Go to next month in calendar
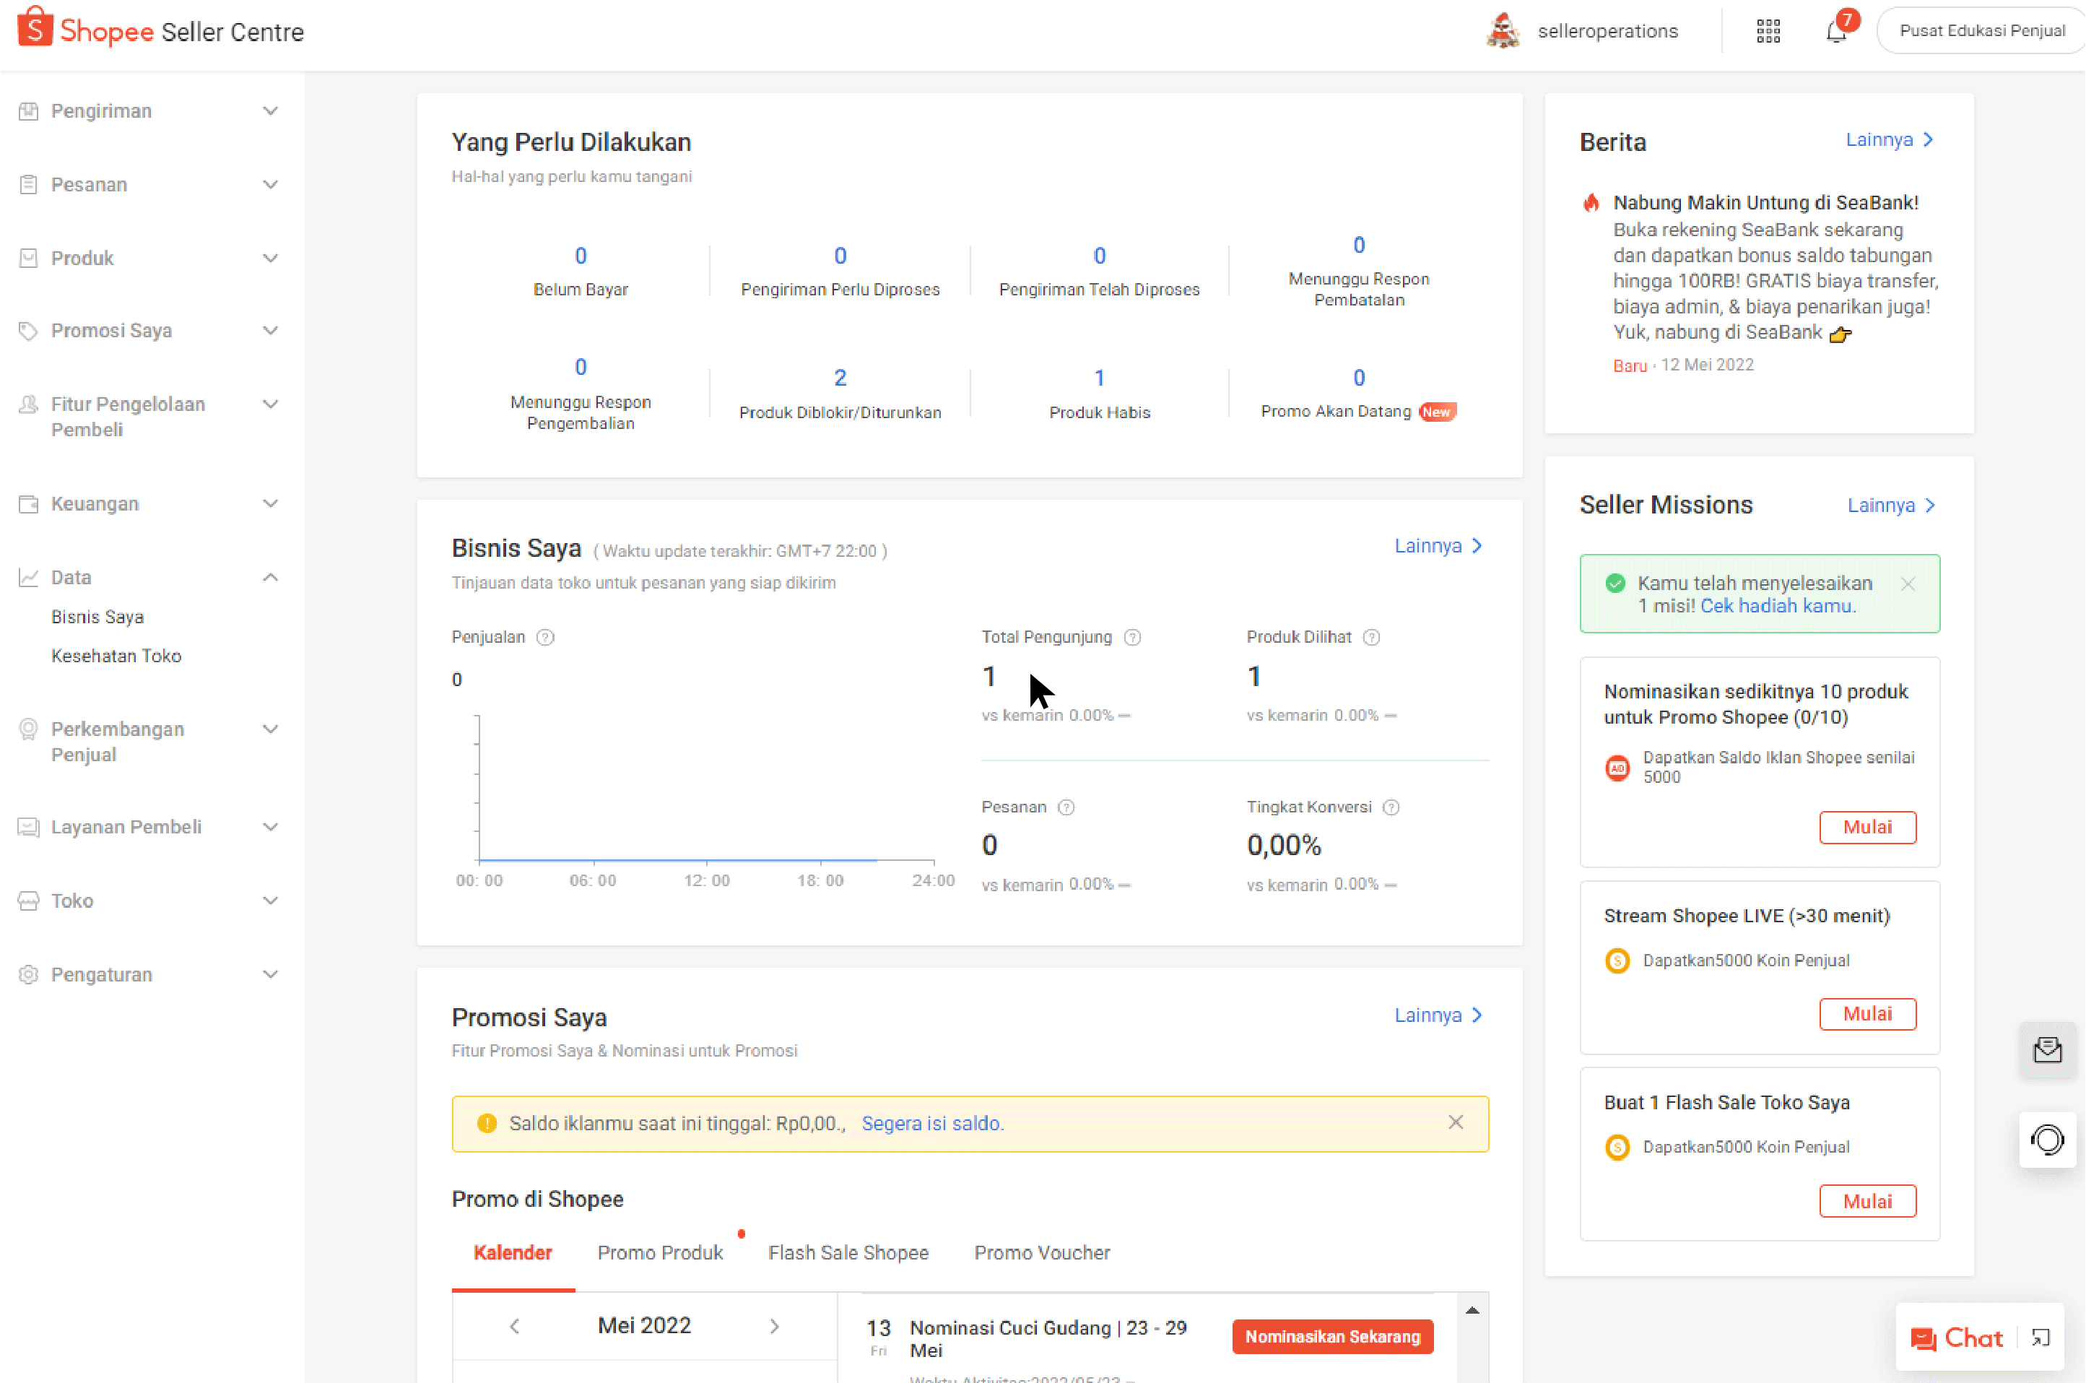 (x=774, y=1327)
